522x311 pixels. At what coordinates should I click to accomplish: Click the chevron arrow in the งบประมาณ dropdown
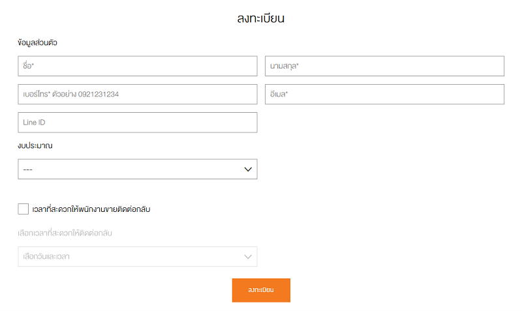248,170
